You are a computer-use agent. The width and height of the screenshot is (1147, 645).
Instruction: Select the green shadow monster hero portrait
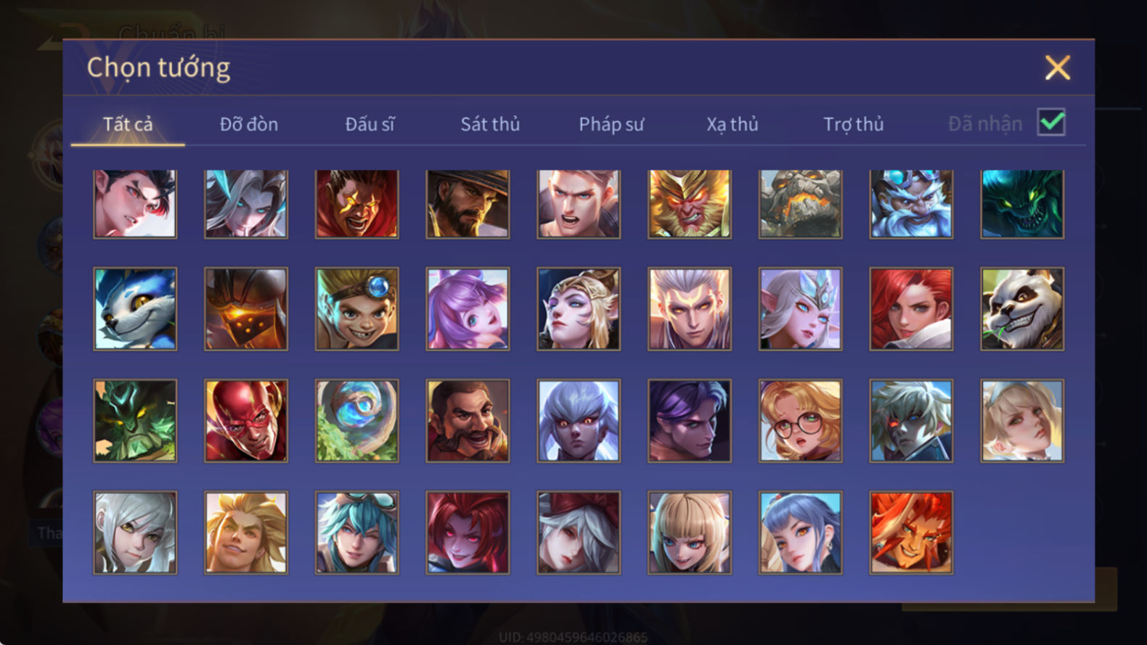[1022, 204]
